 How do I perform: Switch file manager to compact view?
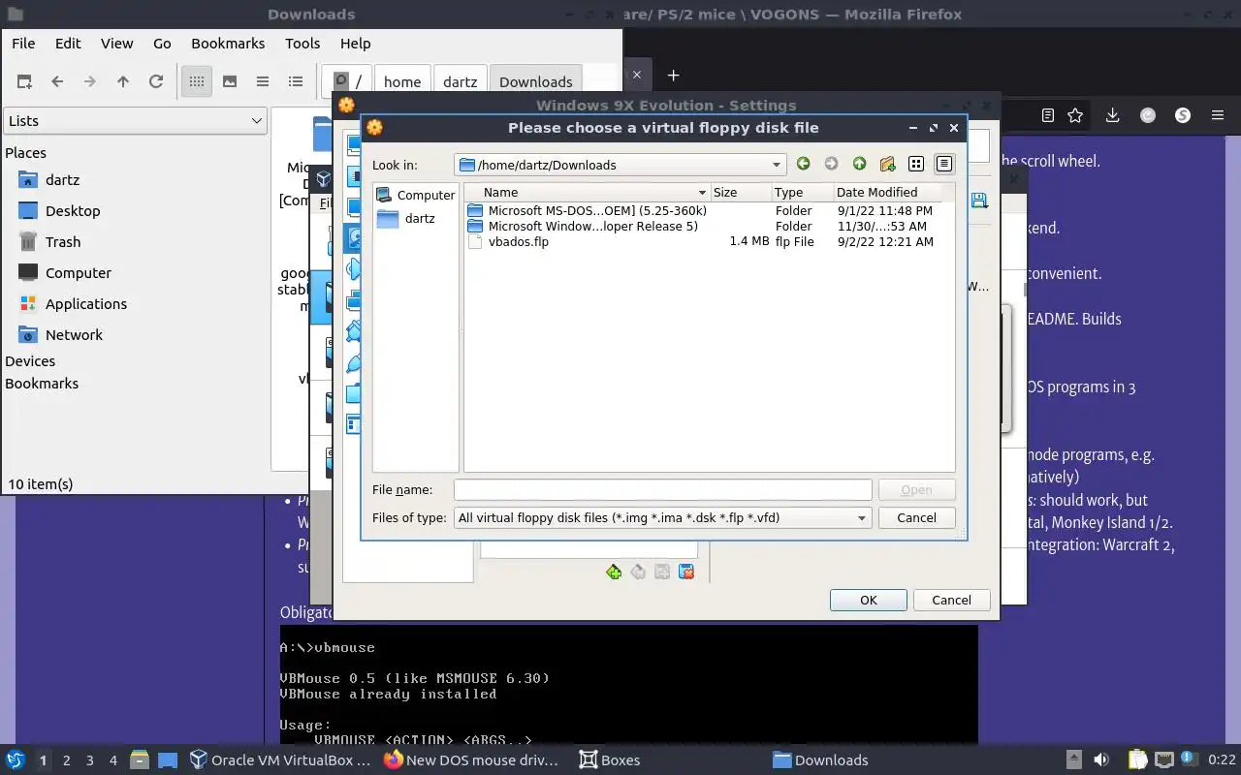(x=263, y=82)
